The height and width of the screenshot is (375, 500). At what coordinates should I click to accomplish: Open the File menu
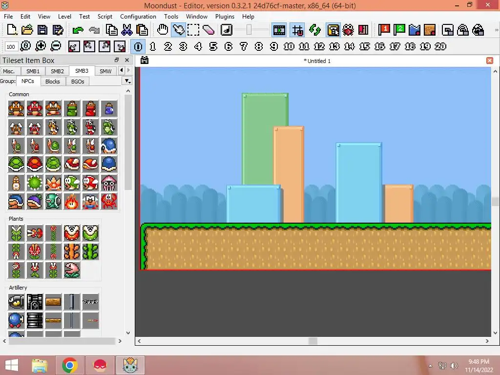click(8, 17)
